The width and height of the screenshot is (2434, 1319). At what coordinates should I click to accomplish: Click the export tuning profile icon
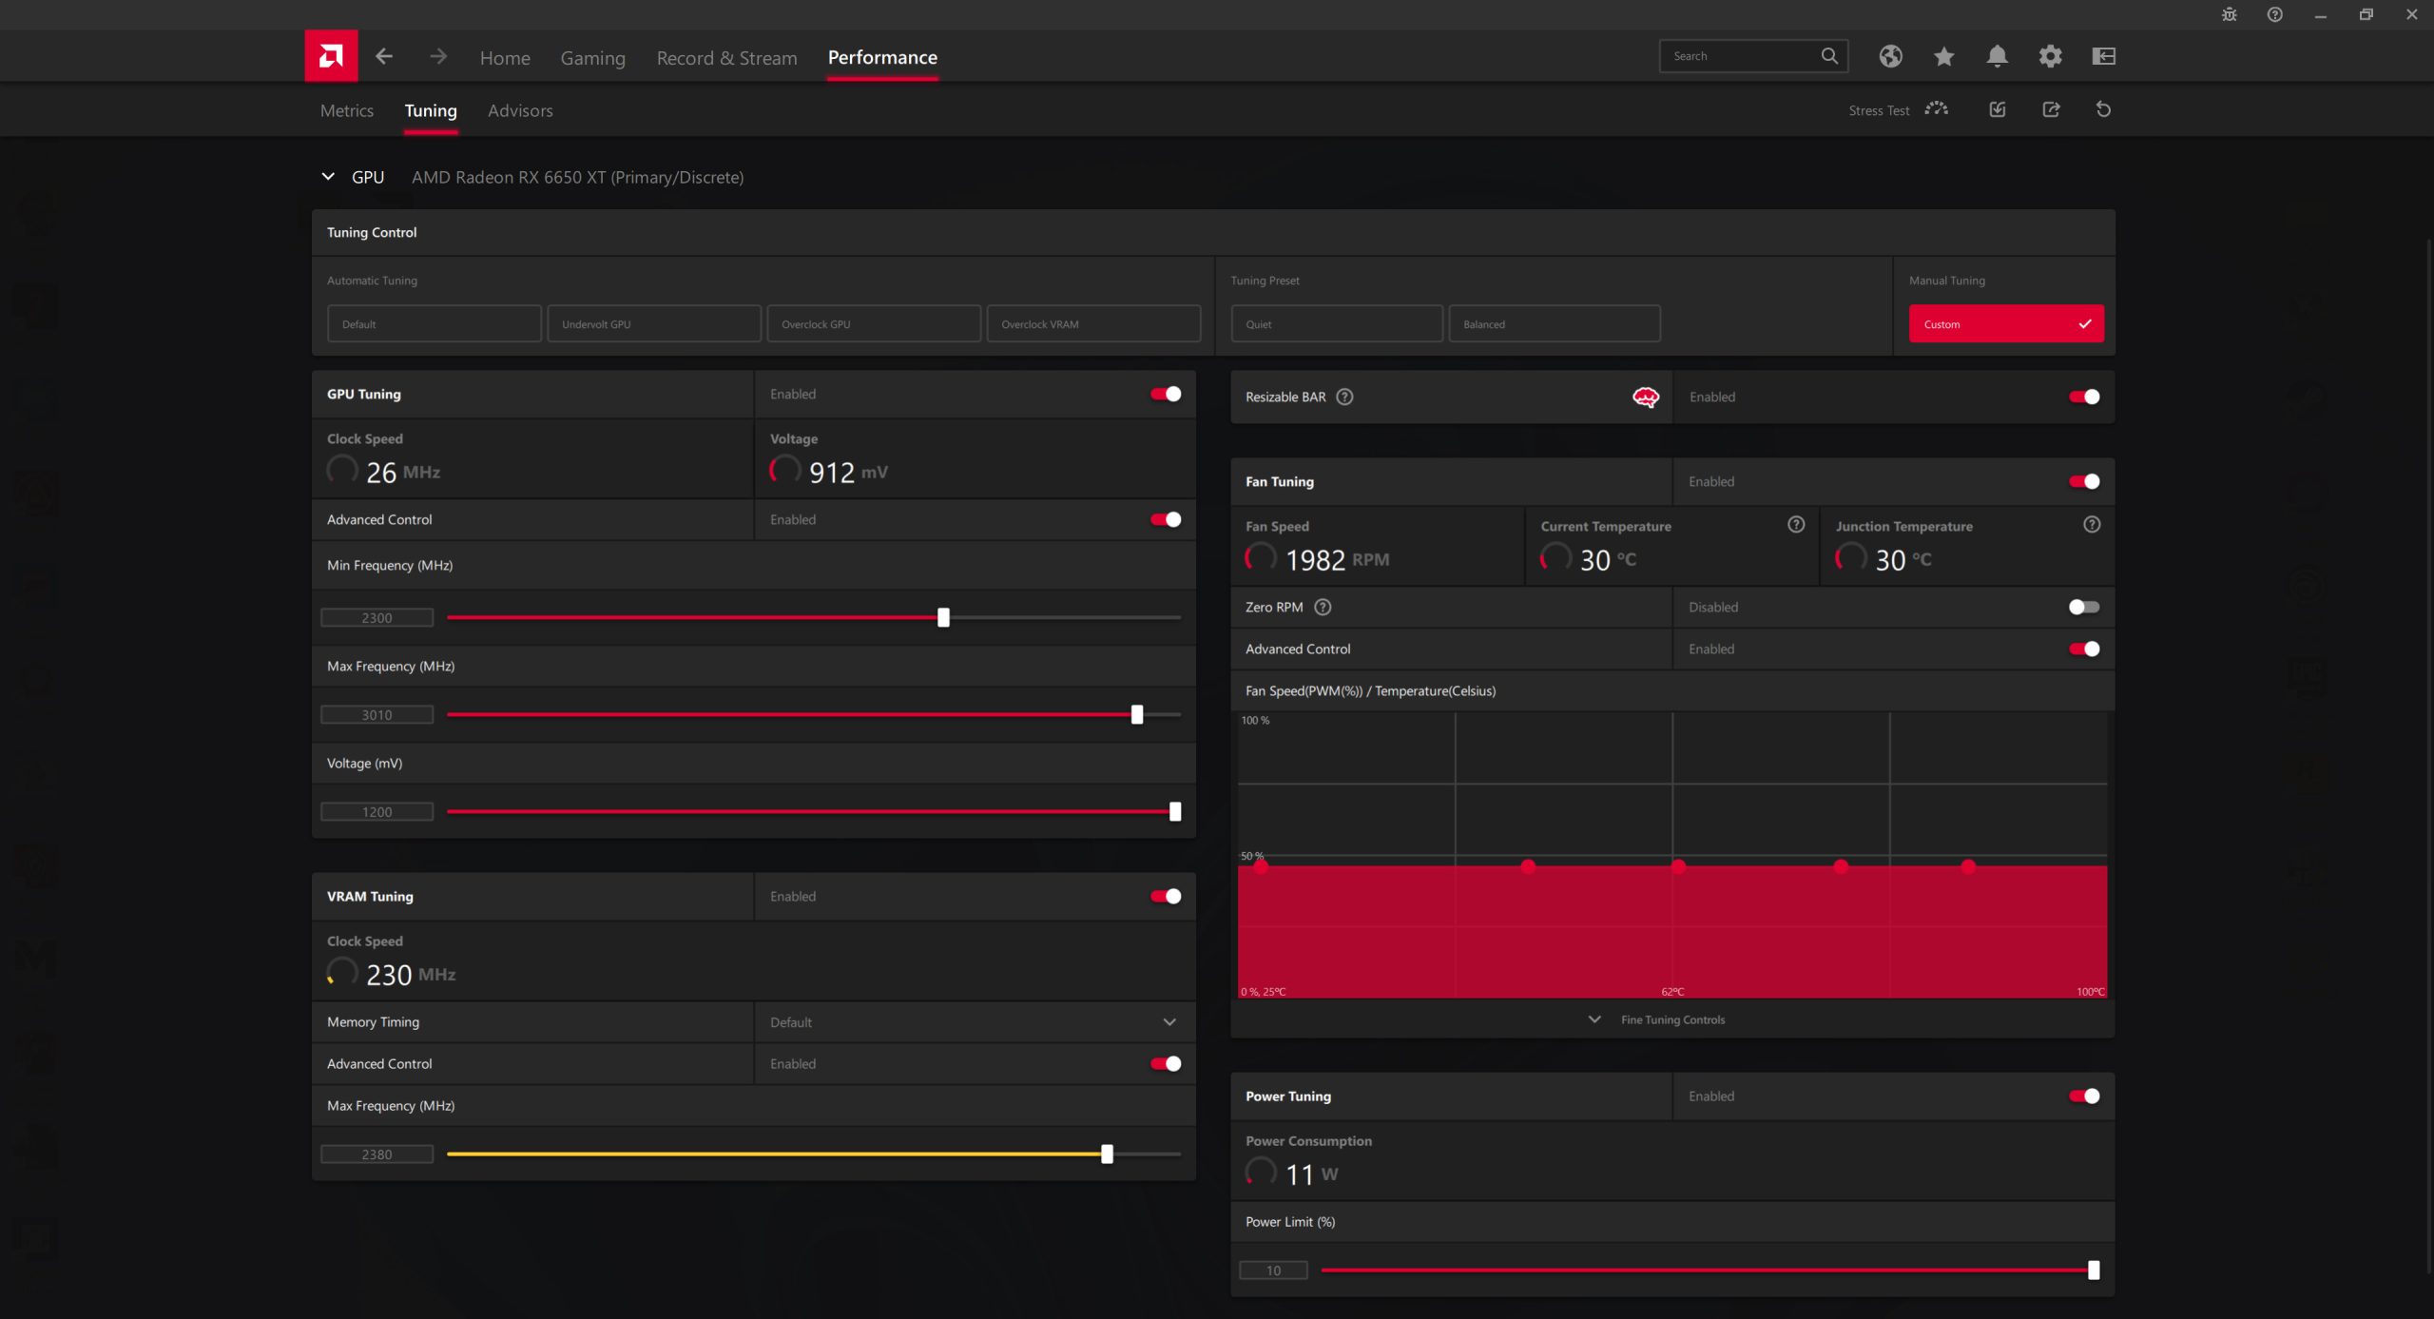click(x=2051, y=109)
